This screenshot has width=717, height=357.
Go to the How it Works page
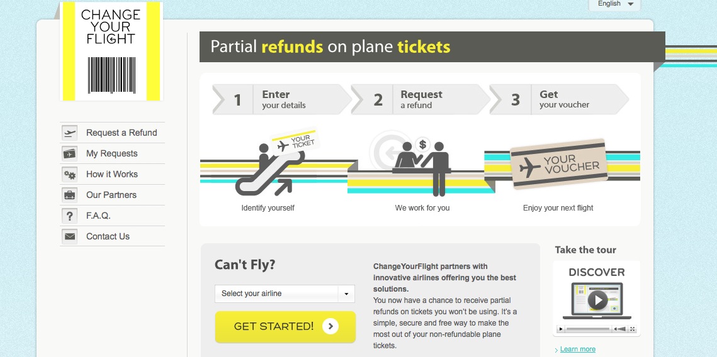click(x=112, y=174)
